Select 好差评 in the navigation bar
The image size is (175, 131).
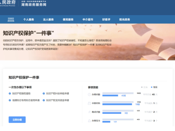pyautogui.click(x=106, y=20)
